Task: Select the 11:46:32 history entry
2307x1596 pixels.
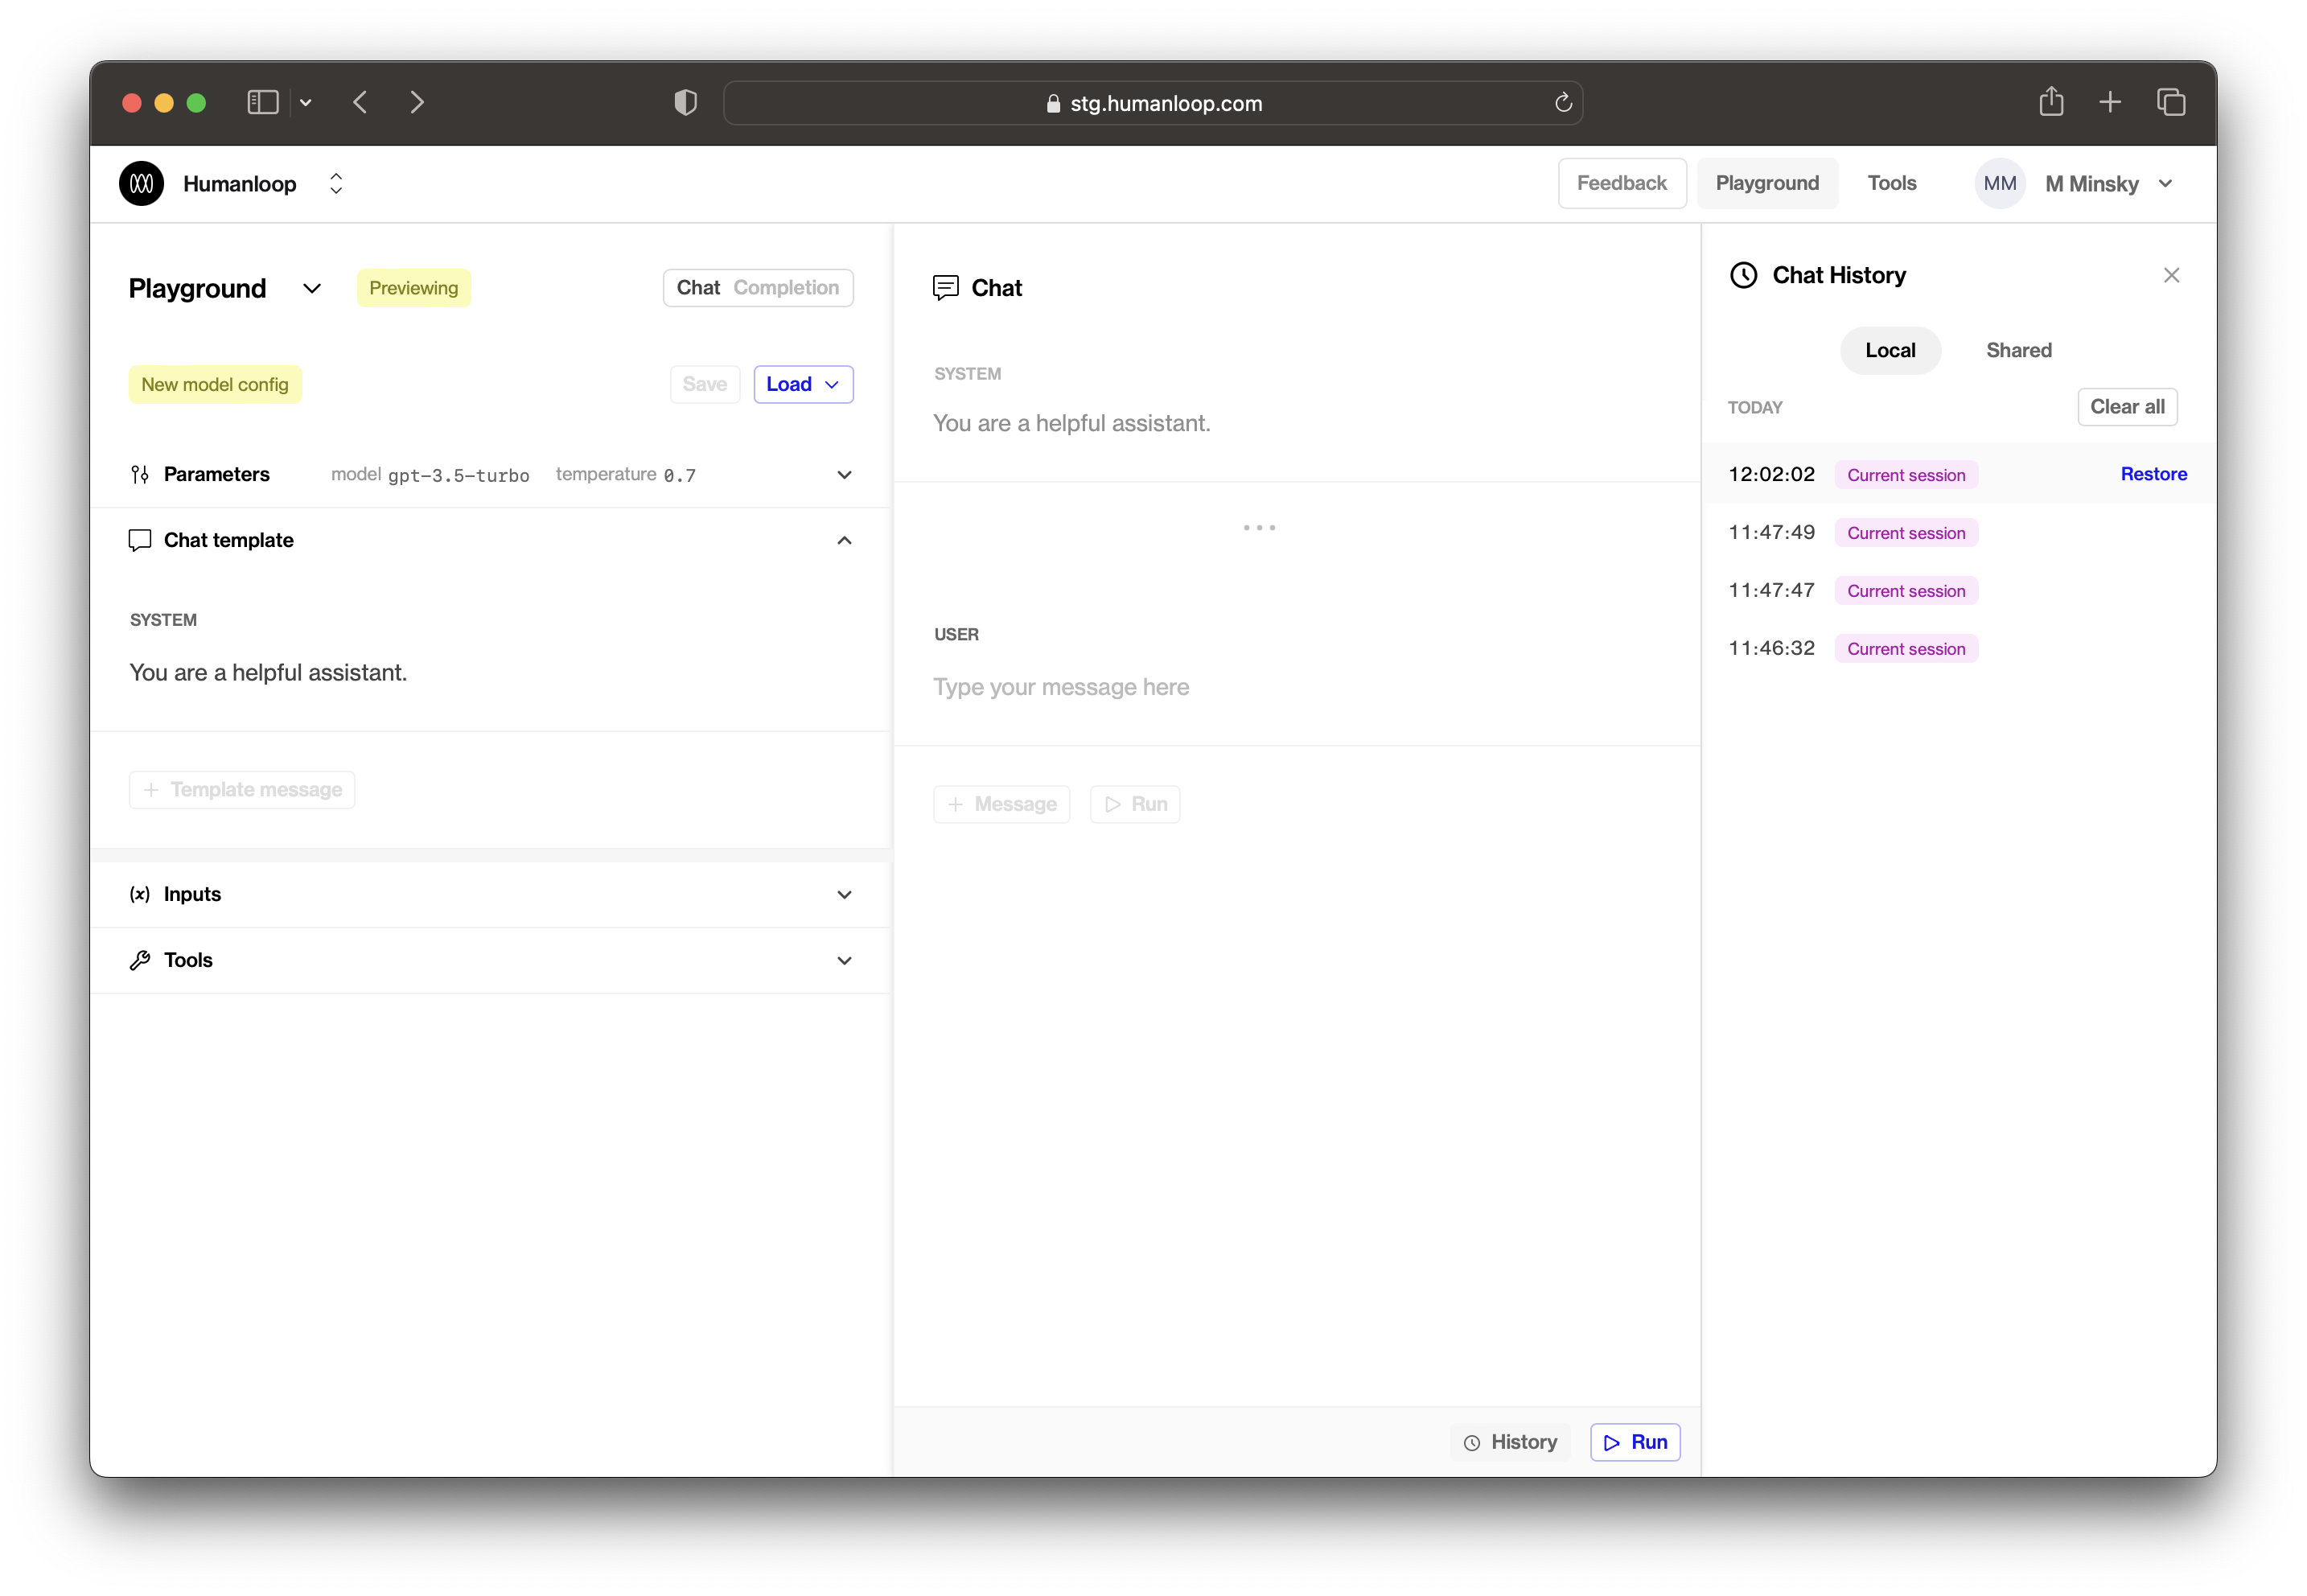Action: [1957, 649]
